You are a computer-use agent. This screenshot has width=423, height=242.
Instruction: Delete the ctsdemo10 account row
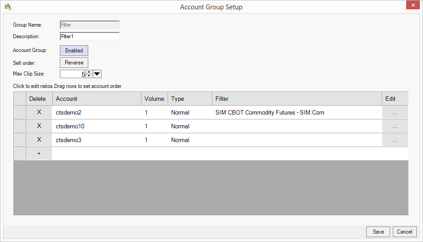tap(39, 126)
